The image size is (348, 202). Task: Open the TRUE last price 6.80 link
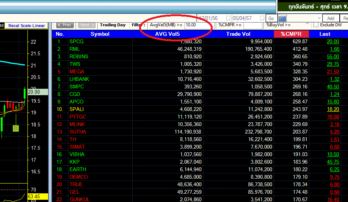point(335,184)
